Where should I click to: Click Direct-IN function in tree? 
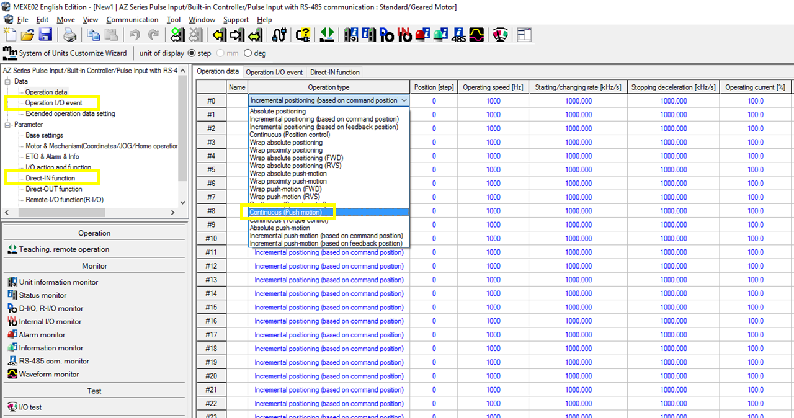click(50, 178)
